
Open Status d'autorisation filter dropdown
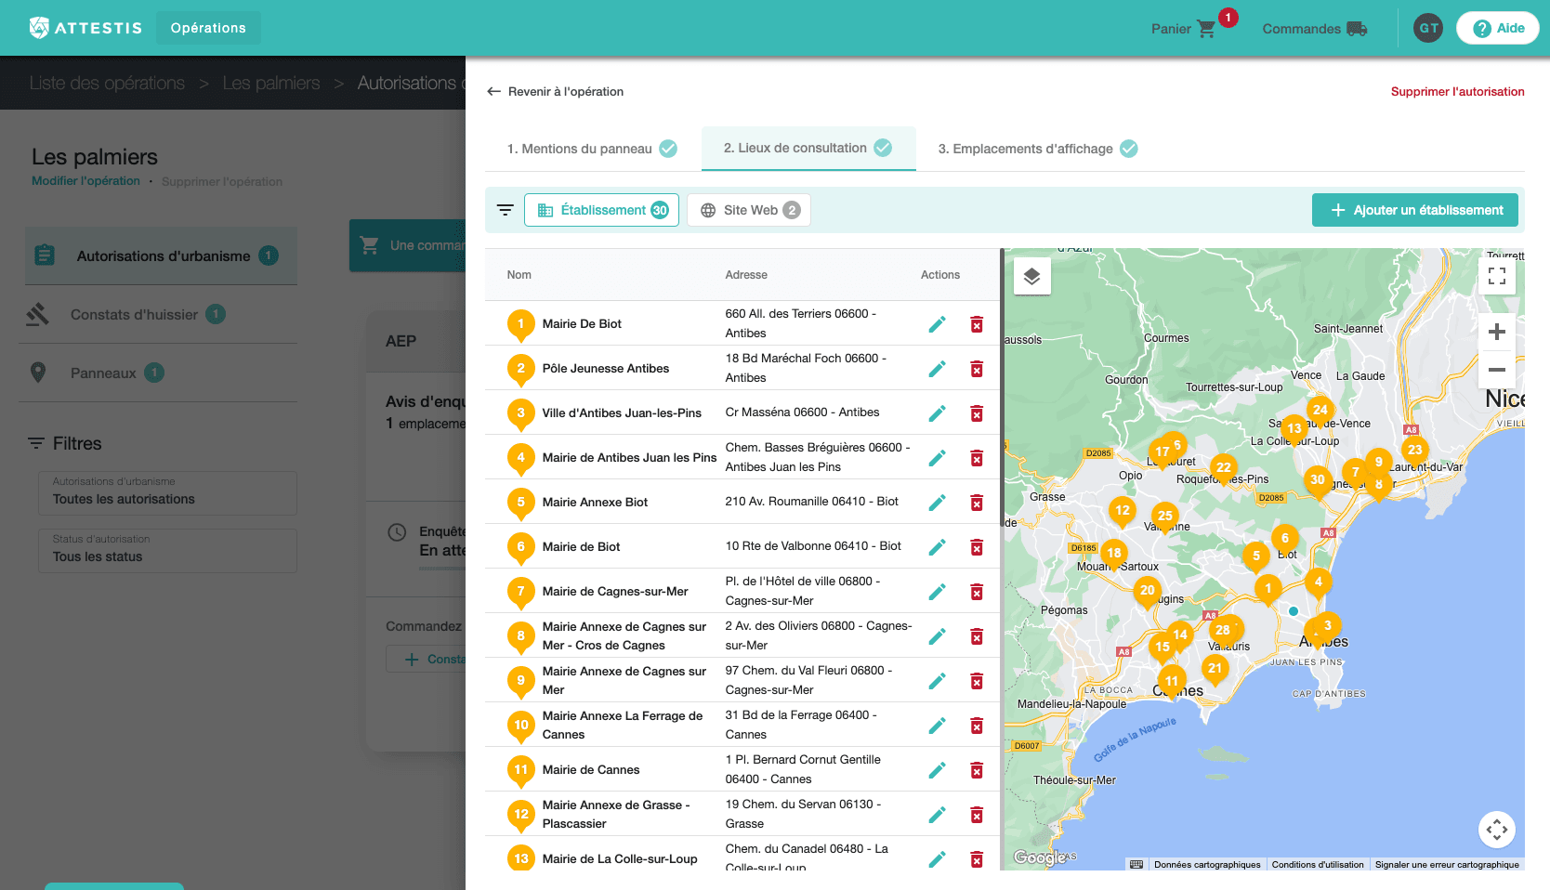click(167, 550)
